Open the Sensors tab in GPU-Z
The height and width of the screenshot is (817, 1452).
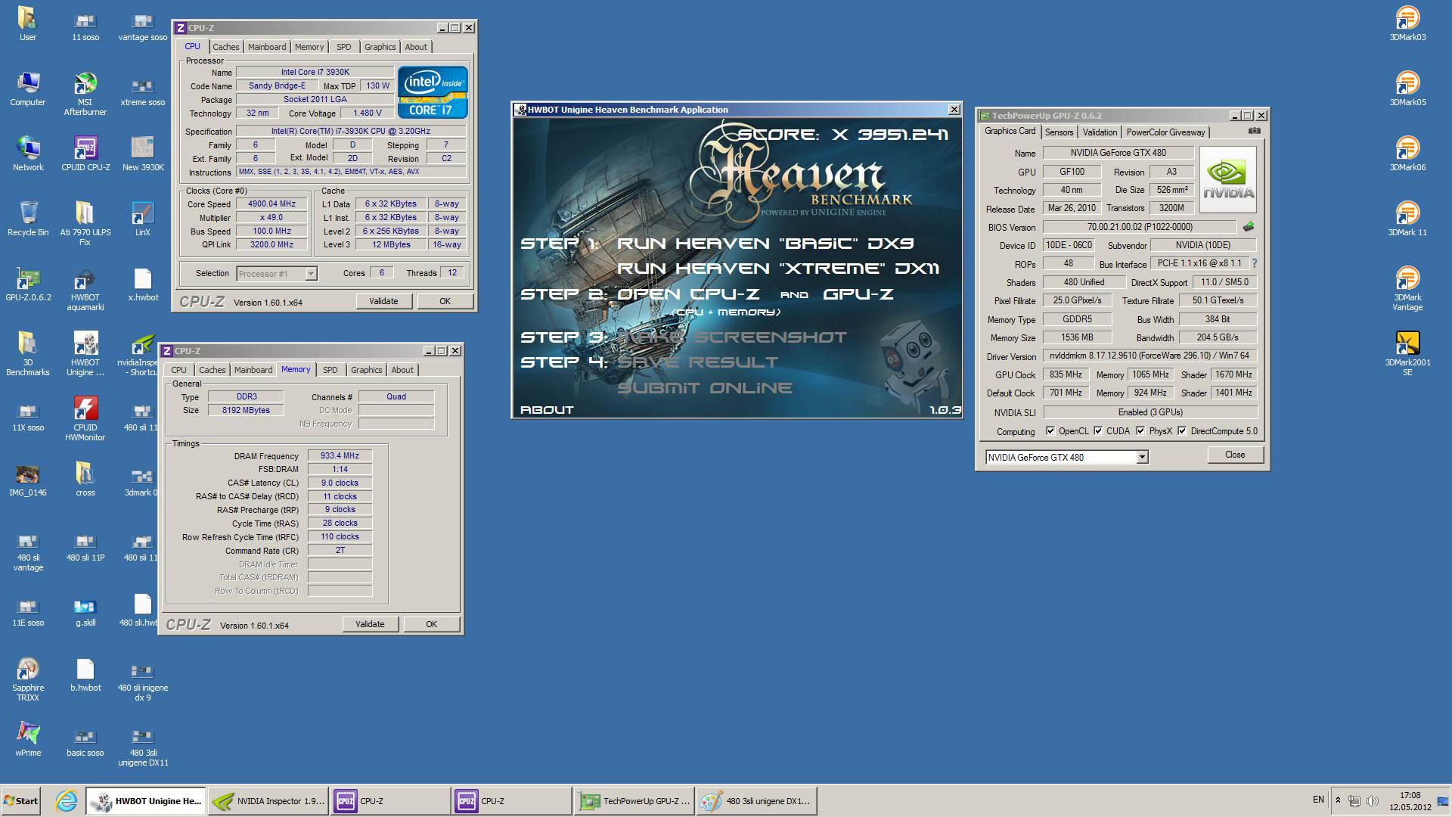1059,132
